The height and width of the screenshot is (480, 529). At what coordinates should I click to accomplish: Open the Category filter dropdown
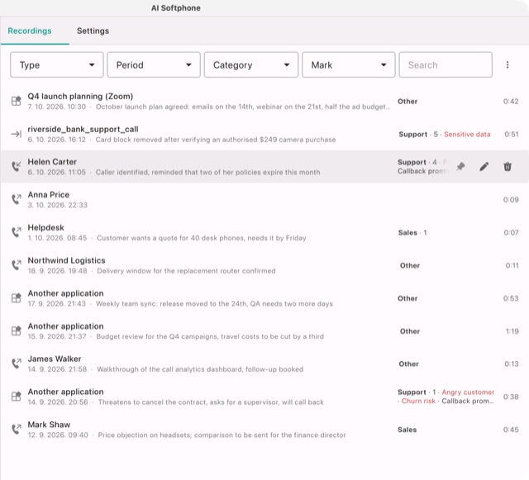(251, 64)
